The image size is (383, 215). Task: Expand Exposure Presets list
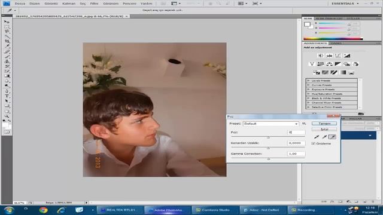pos(309,89)
